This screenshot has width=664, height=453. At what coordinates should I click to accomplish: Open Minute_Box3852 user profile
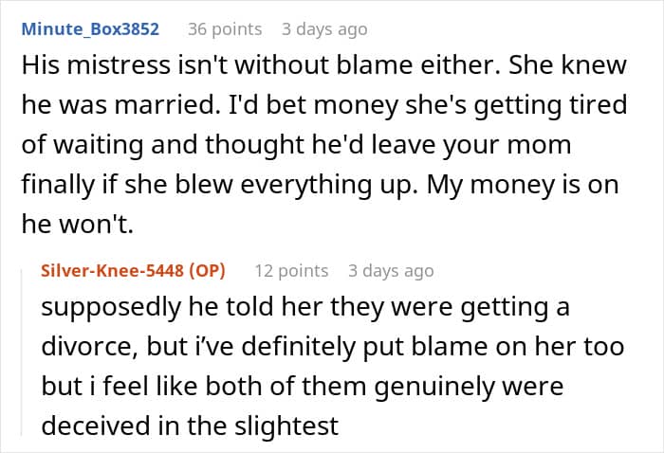pos(90,29)
